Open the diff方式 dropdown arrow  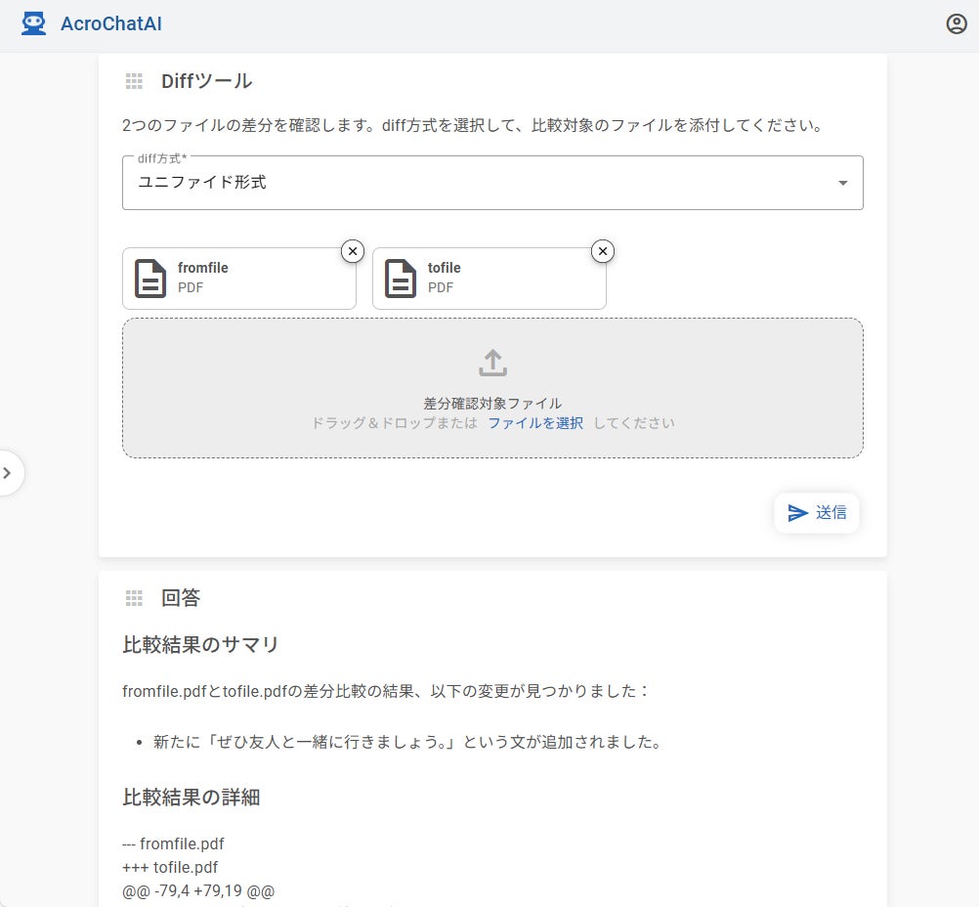[x=843, y=183]
